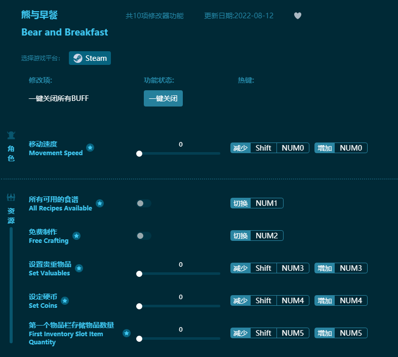
Task: Click the Set Valuables slider handle
Action: [139, 274]
